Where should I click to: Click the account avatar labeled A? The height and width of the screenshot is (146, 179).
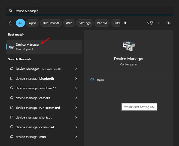[x=169, y=23]
